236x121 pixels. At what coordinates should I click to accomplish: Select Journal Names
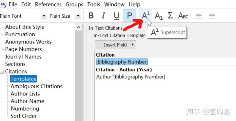tap(23, 57)
